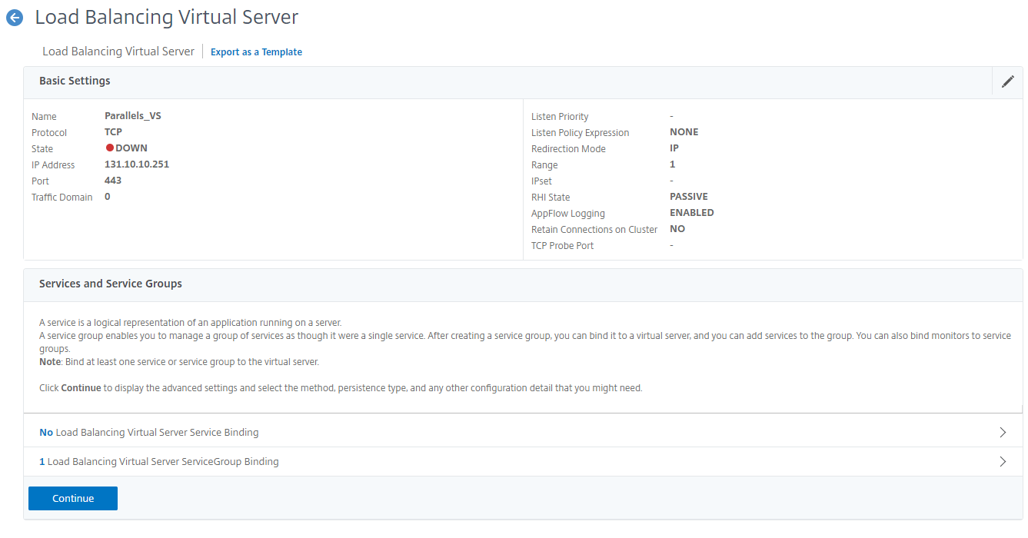Click the name value 'Parallels_VS'
Screen dimensions: 1028x538
point(132,116)
